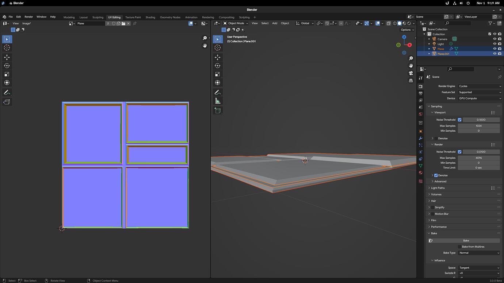Open the Bake Type dropdown
Viewport: 504px width, 283px height.
pyautogui.click(x=479, y=253)
